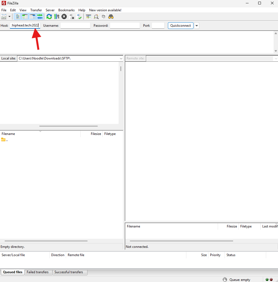Switch to the Queued files tab
Viewport: 278px width, 282px height.
tap(13, 272)
